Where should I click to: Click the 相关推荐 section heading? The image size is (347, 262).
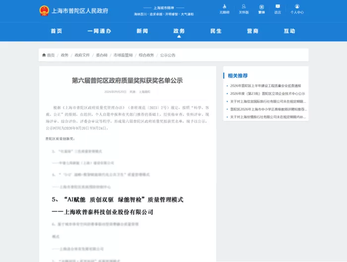pyautogui.click(x=237, y=76)
